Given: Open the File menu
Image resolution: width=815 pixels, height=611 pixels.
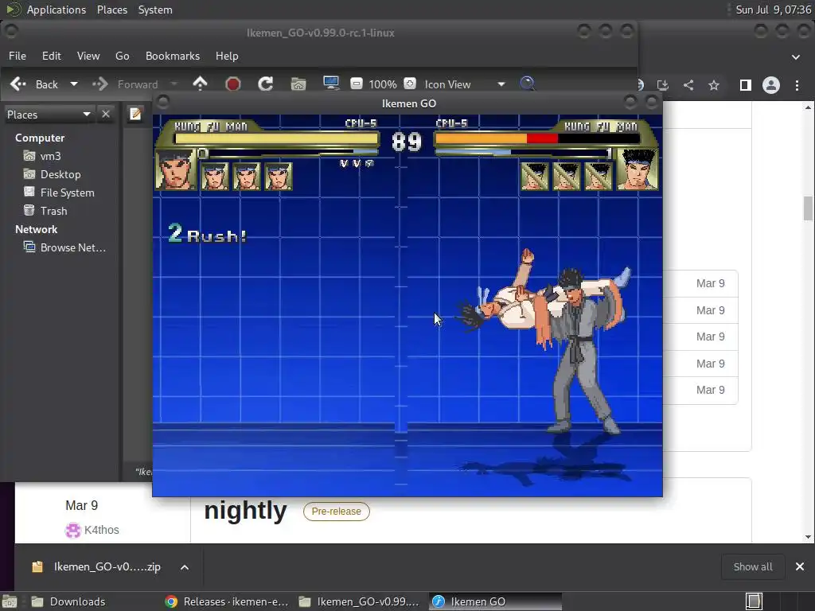Looking at the screenshot, I should [x=18, y=56].
